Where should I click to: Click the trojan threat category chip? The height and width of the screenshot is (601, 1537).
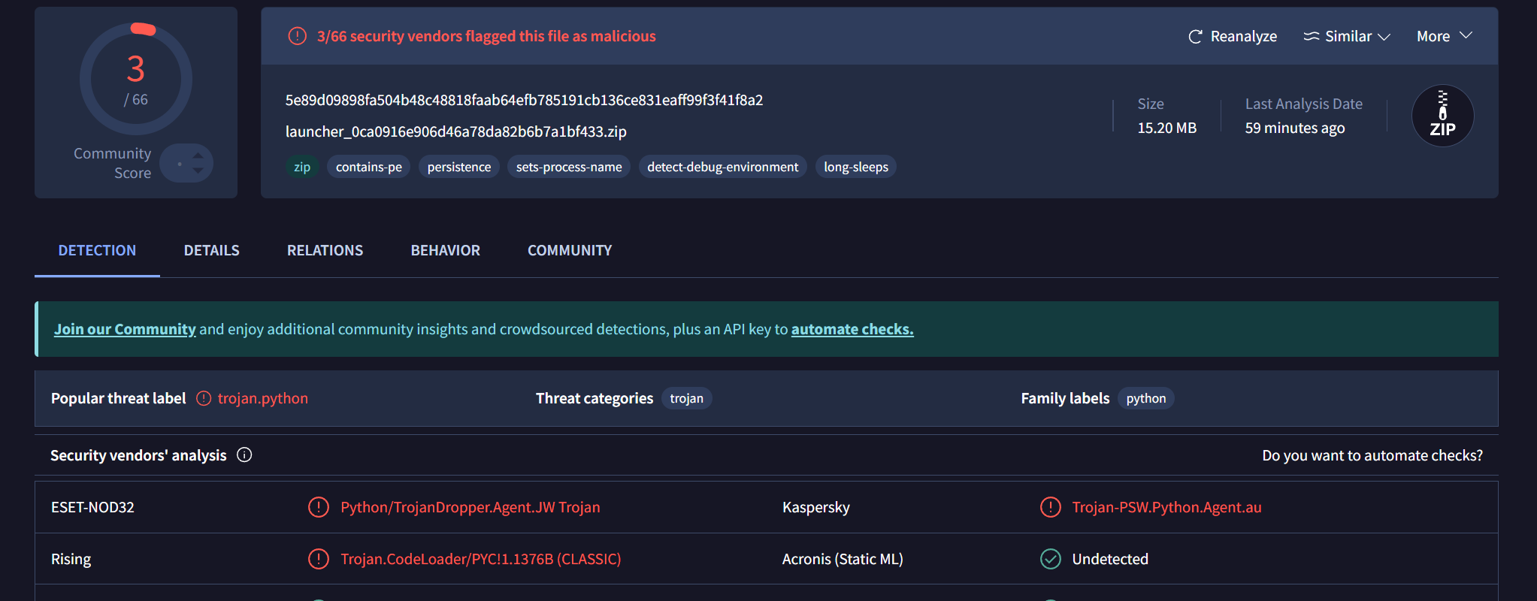687,398
